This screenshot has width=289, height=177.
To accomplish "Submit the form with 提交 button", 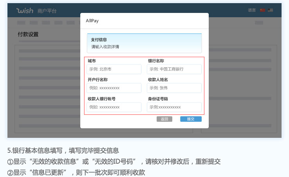I will pos(191,119).
